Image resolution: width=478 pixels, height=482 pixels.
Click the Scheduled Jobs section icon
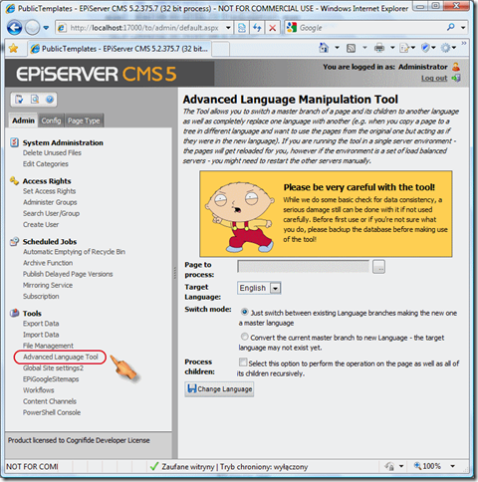[x=14, y=241]
